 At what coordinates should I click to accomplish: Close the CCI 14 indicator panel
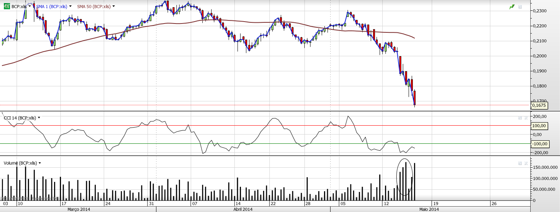[x=526, y=118]
